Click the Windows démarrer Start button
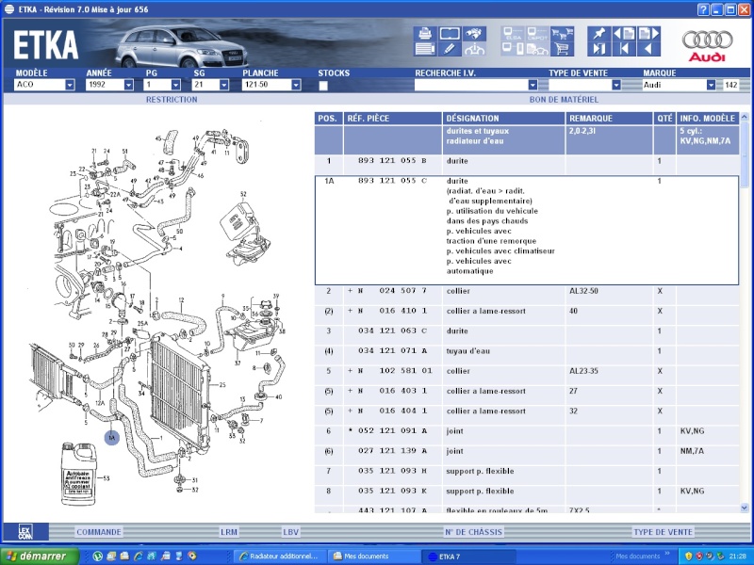This screenshot has width=754, height=565. (40, 557)
